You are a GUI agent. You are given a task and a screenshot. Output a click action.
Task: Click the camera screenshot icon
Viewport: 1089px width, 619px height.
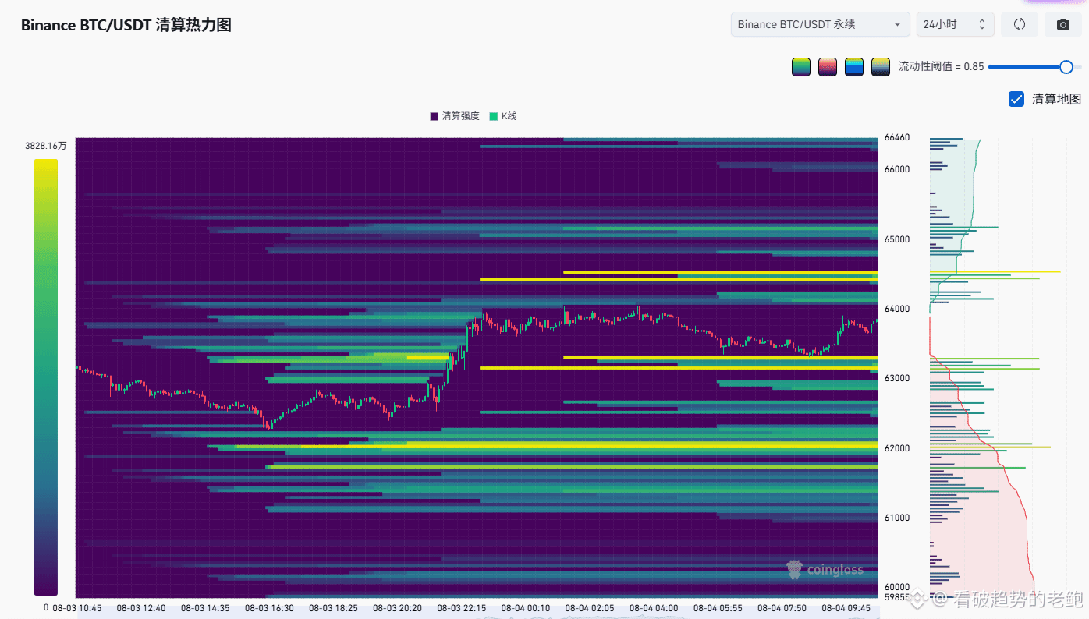pyautogui.click(x=1063, y=24)
